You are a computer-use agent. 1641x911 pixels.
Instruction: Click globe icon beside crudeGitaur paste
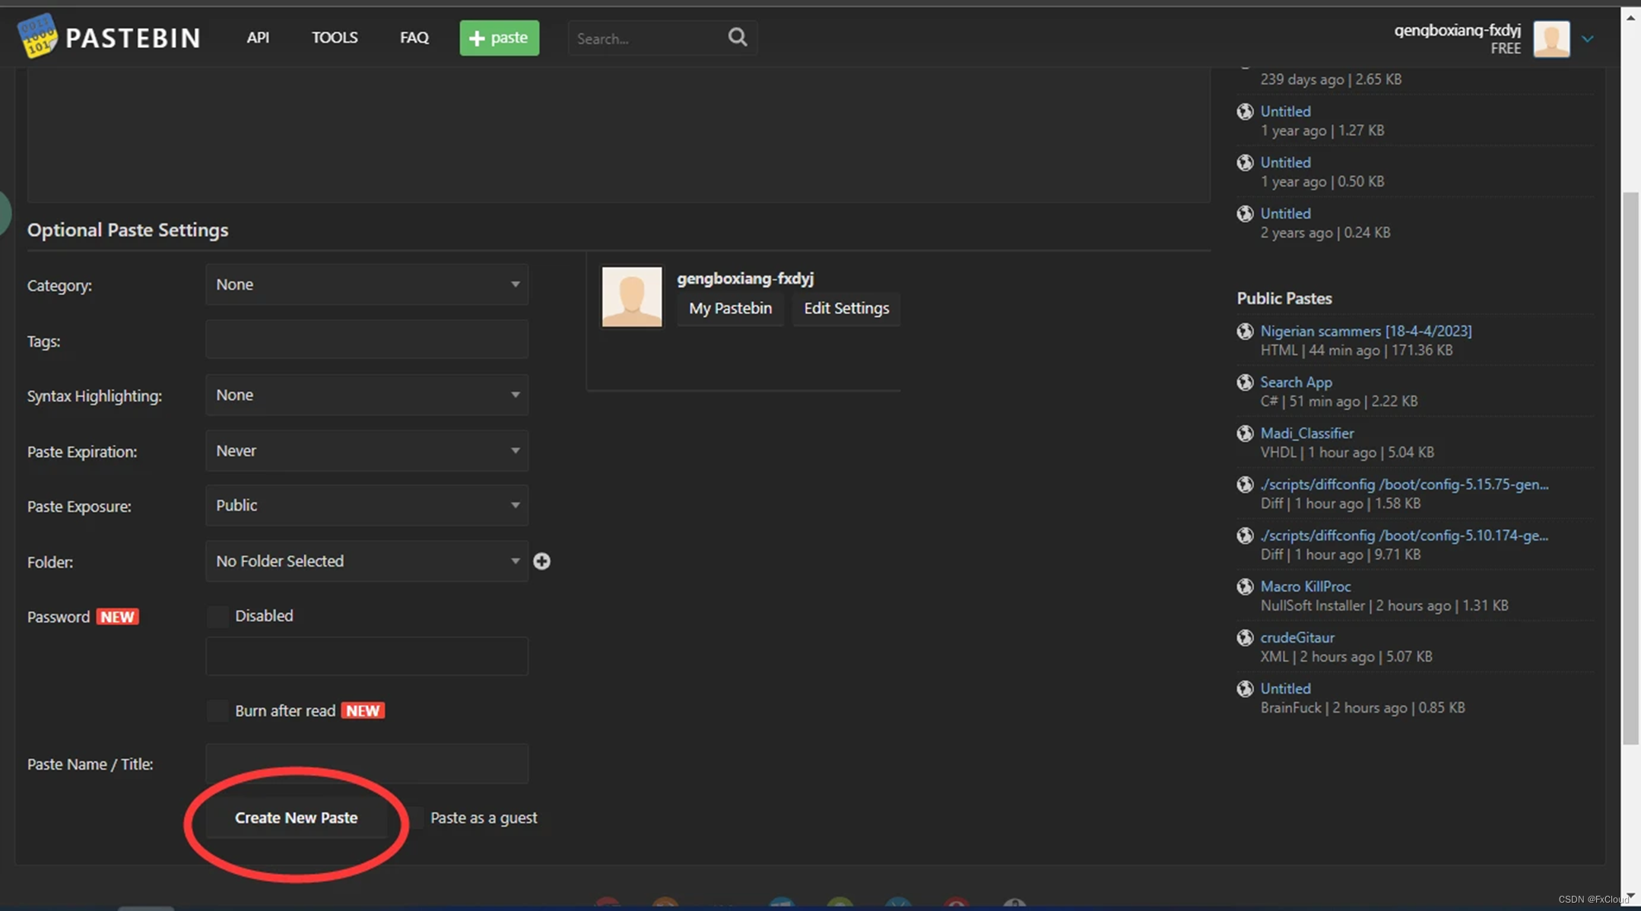[x=1245, y=637]
